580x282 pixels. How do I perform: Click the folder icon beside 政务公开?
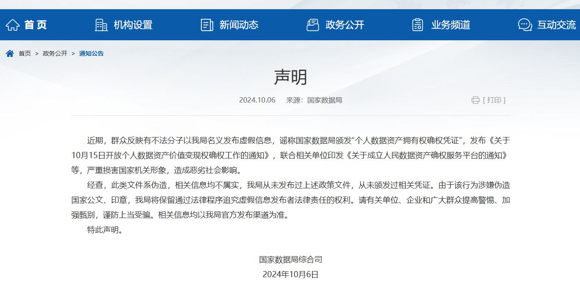click(313, 25)
